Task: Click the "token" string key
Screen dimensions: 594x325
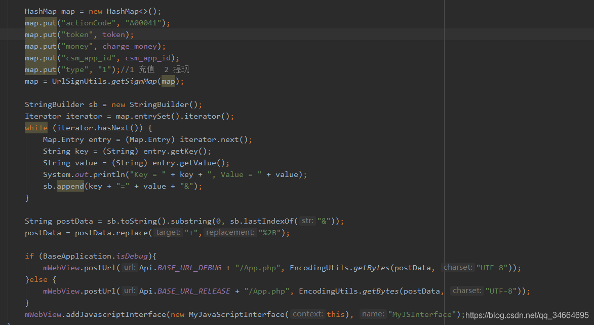Action: (77, 35)
